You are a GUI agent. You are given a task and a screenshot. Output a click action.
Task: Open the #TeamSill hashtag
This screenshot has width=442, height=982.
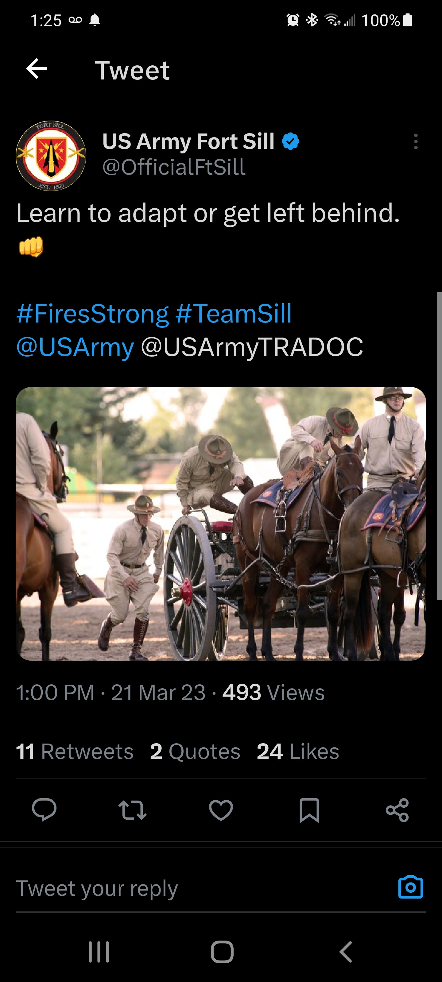click(x=234, y=314)
